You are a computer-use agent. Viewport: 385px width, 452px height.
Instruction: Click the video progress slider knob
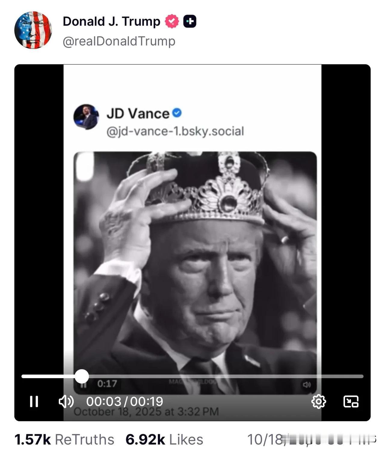[82, 376]
